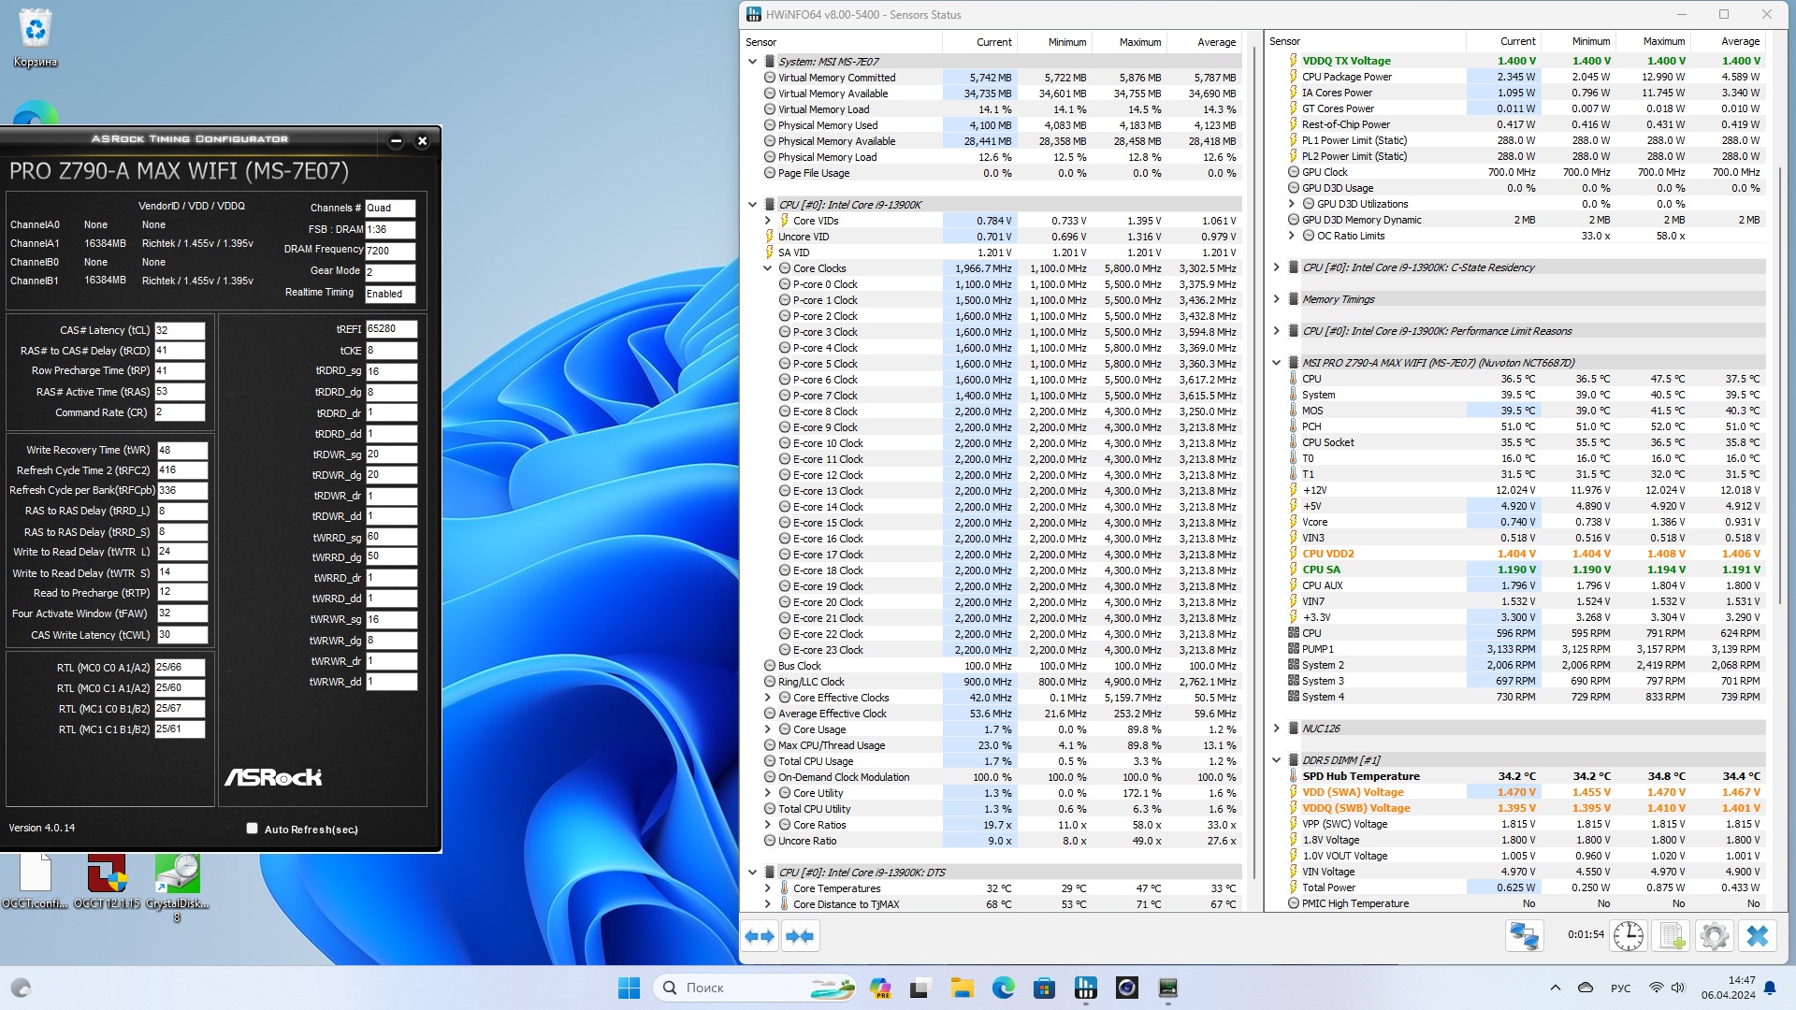Click the shrink columns arrows button
Viewport: 1796px width, 1010px height.
point(800,936)
